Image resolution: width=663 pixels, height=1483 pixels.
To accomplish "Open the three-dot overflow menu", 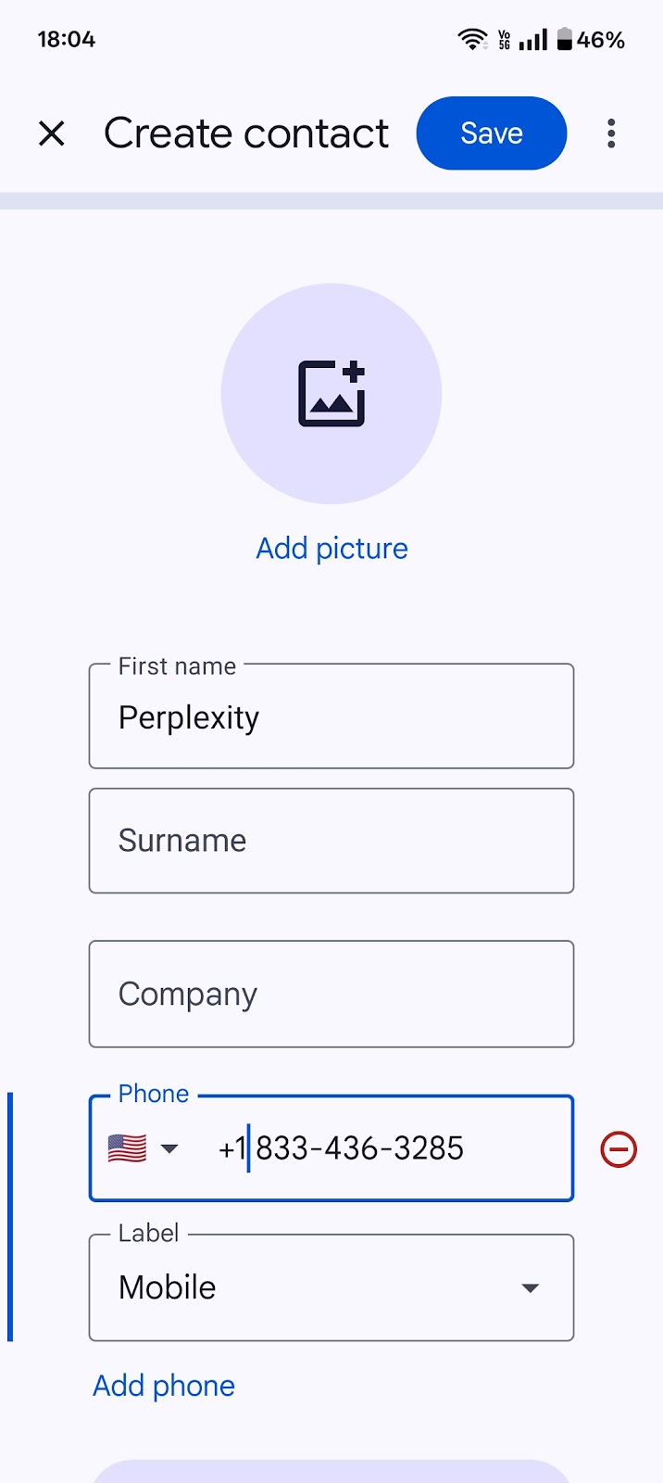I will [x=611, y=133].
